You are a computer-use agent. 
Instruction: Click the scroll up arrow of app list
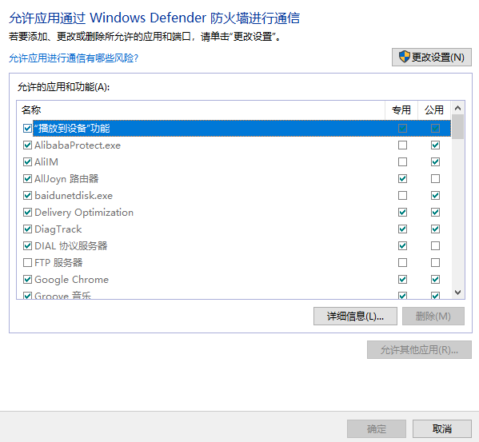pos(457,108)
